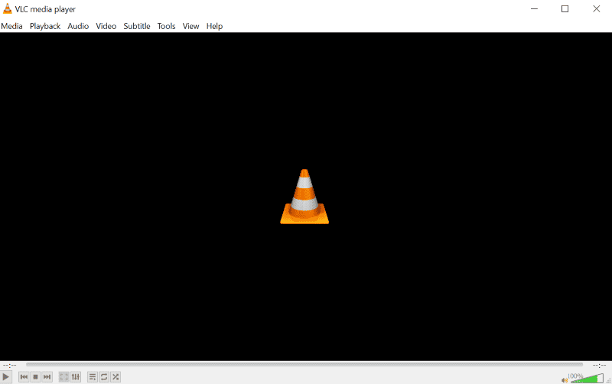Click the playback seek bar
The height and width of the screenshot is (384, 612).
[x=304, y=364]
